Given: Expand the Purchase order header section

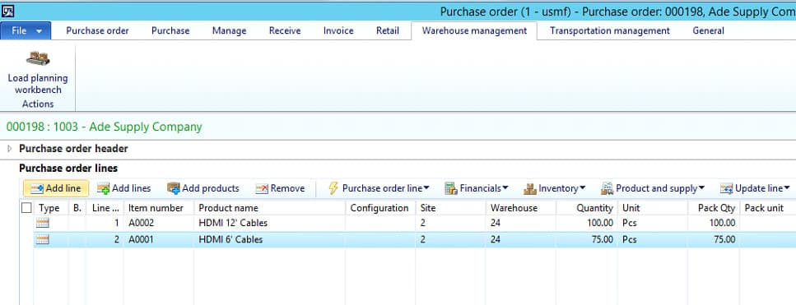Looking at the screenshot, I should (x=9, y=149).
